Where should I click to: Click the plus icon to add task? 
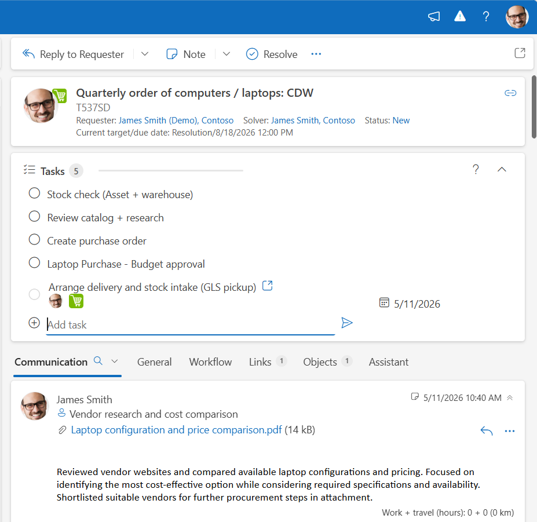click(x=34, y=323)
